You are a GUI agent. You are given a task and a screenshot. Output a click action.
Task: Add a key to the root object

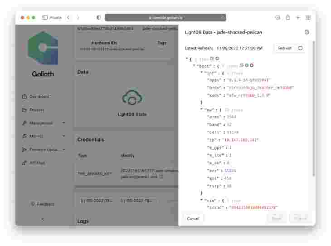pos(217,59)
